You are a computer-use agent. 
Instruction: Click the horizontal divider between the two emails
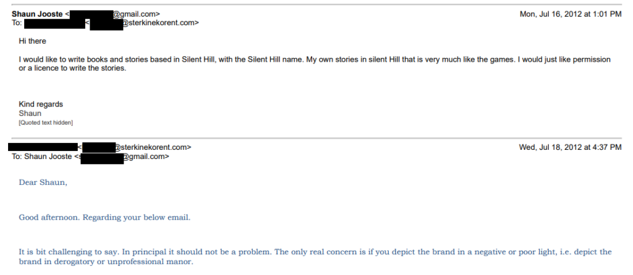point(316,138)
